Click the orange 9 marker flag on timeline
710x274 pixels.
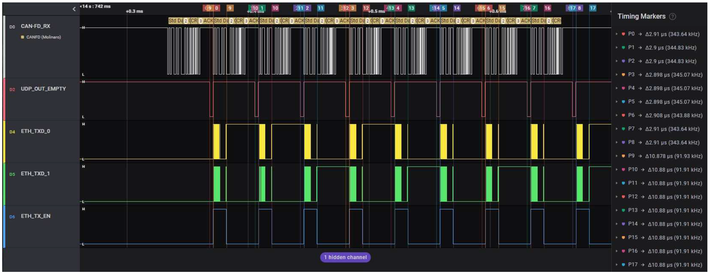pyautogui.click(x=230, y=8)
